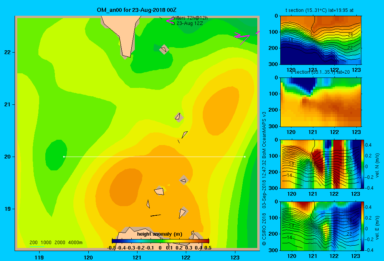This screenshot has height=261, width=384.
Task: Click the '© CSIRO 2018' BoM OceanMAPS vertical credit
Action: click(264, 179)
